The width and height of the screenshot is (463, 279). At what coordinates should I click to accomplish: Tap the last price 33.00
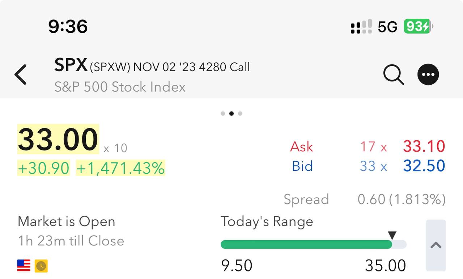click(58, 139)
